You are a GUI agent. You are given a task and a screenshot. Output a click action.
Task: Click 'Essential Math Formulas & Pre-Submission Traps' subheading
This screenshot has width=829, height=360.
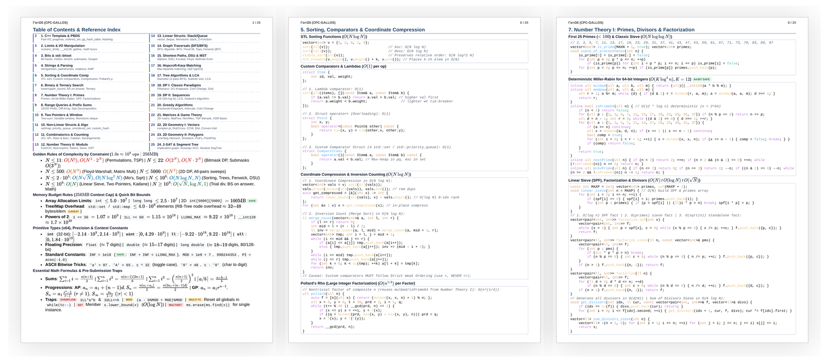click(78, 271)
